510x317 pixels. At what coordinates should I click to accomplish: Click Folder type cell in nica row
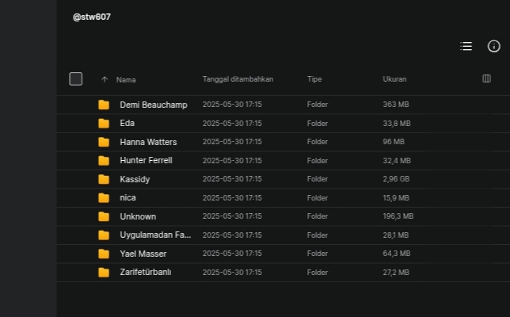point(318,198)
